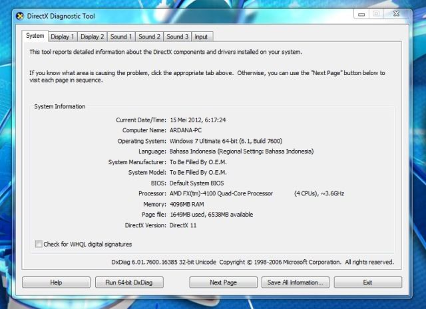Open the Sound 3 tab
The width and height of the screenshot is (426, 309).
178,37
